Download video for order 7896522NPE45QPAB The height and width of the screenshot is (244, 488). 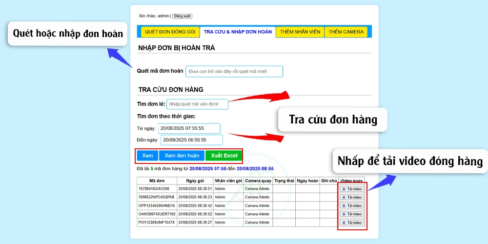[x=352, y=197]
